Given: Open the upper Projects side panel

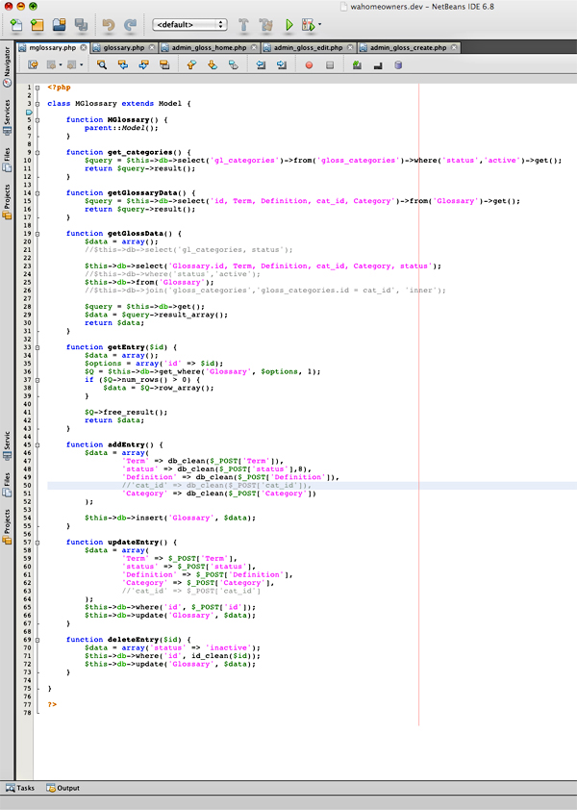Looking at the screenshot, I should [8, 202].
